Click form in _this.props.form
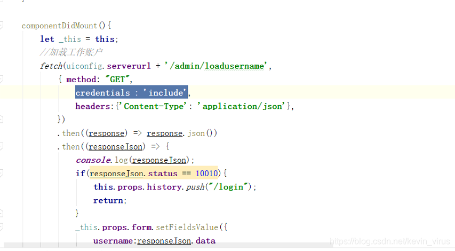455x251 pixels. point(142,227)
